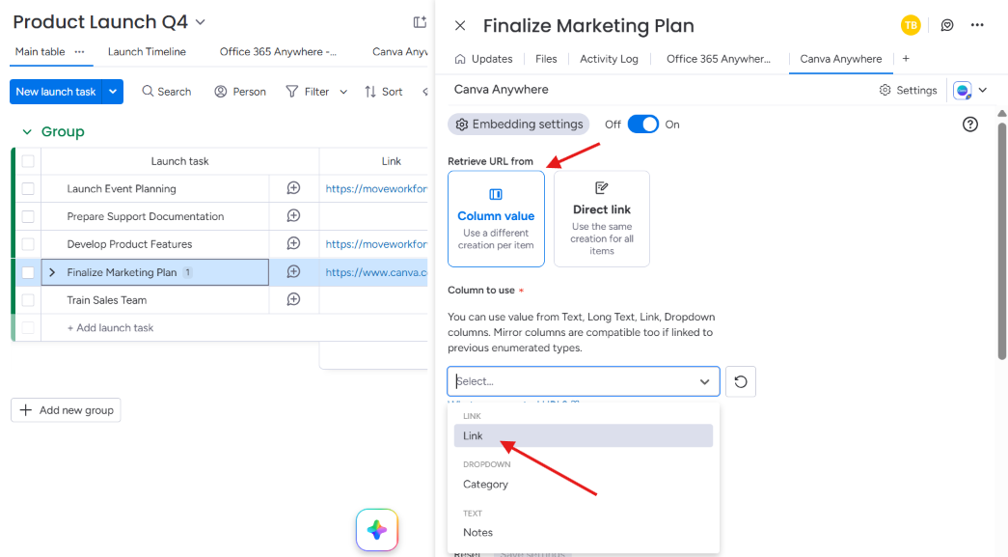The height and width of the screenshot is (557, 1008).
Task: Open Main table options ellipsis
Action: pyautogui.click(x=80, y=51)
